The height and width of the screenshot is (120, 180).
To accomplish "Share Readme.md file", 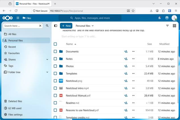I will point(126,103).
